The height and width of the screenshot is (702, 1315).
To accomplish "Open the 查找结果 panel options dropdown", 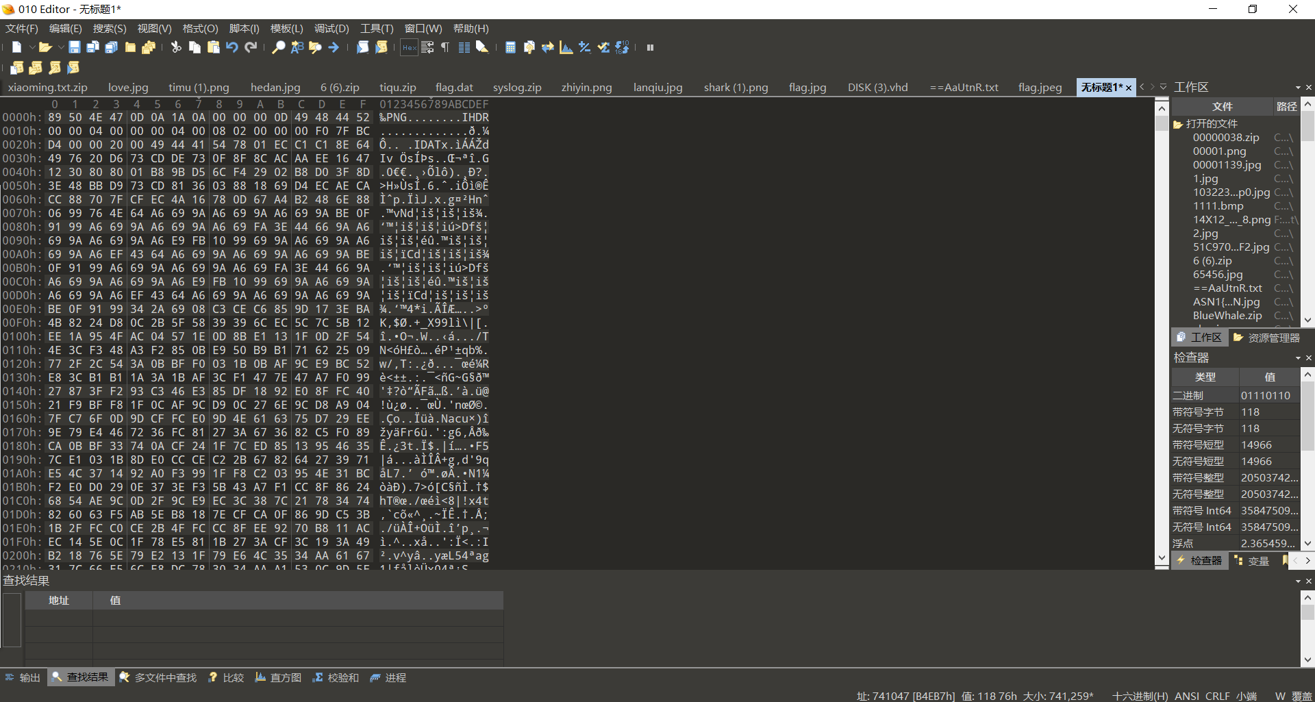I will click(x=1298, y=581).
